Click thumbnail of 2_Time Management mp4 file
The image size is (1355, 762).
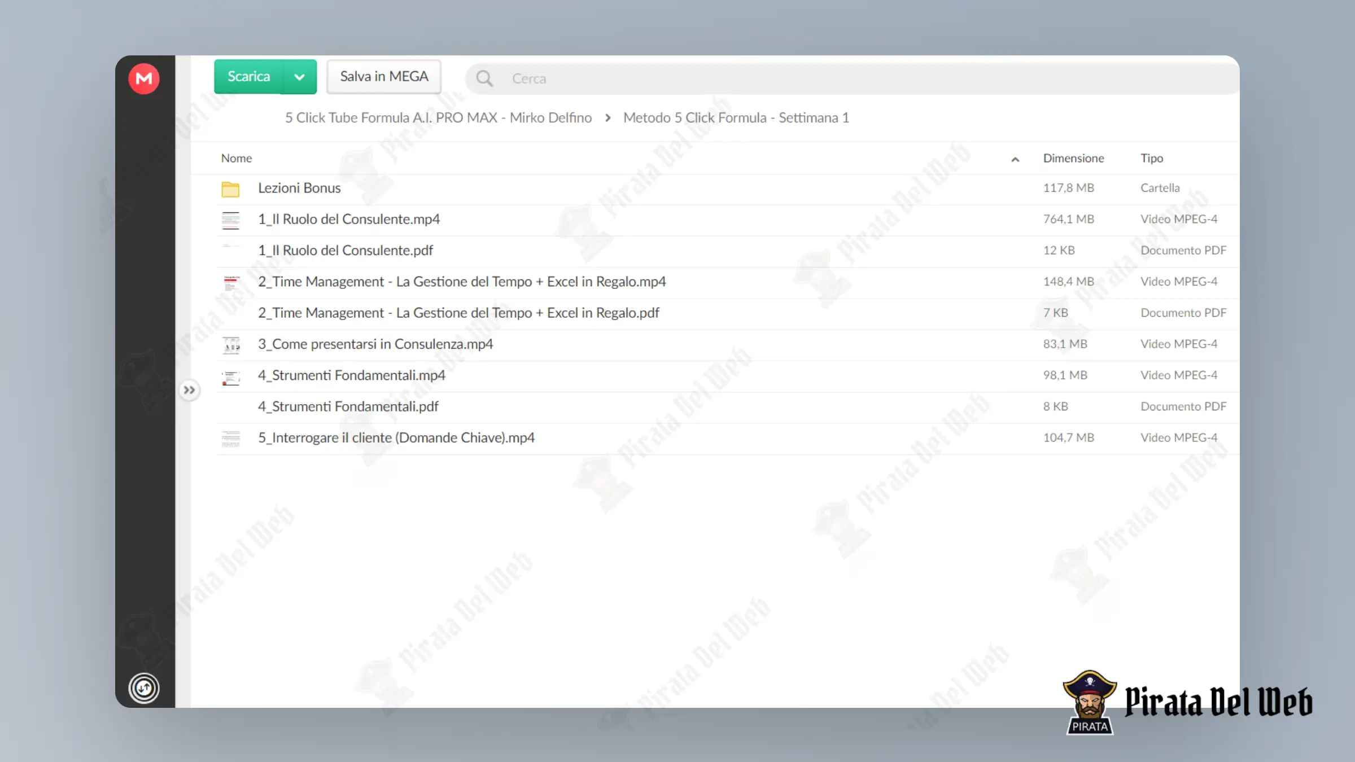point(230,282)
